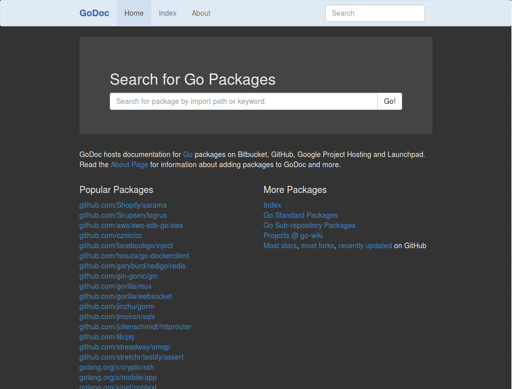Click the package import path search box
The image size is (518, 389).
(x=243, y=101)
